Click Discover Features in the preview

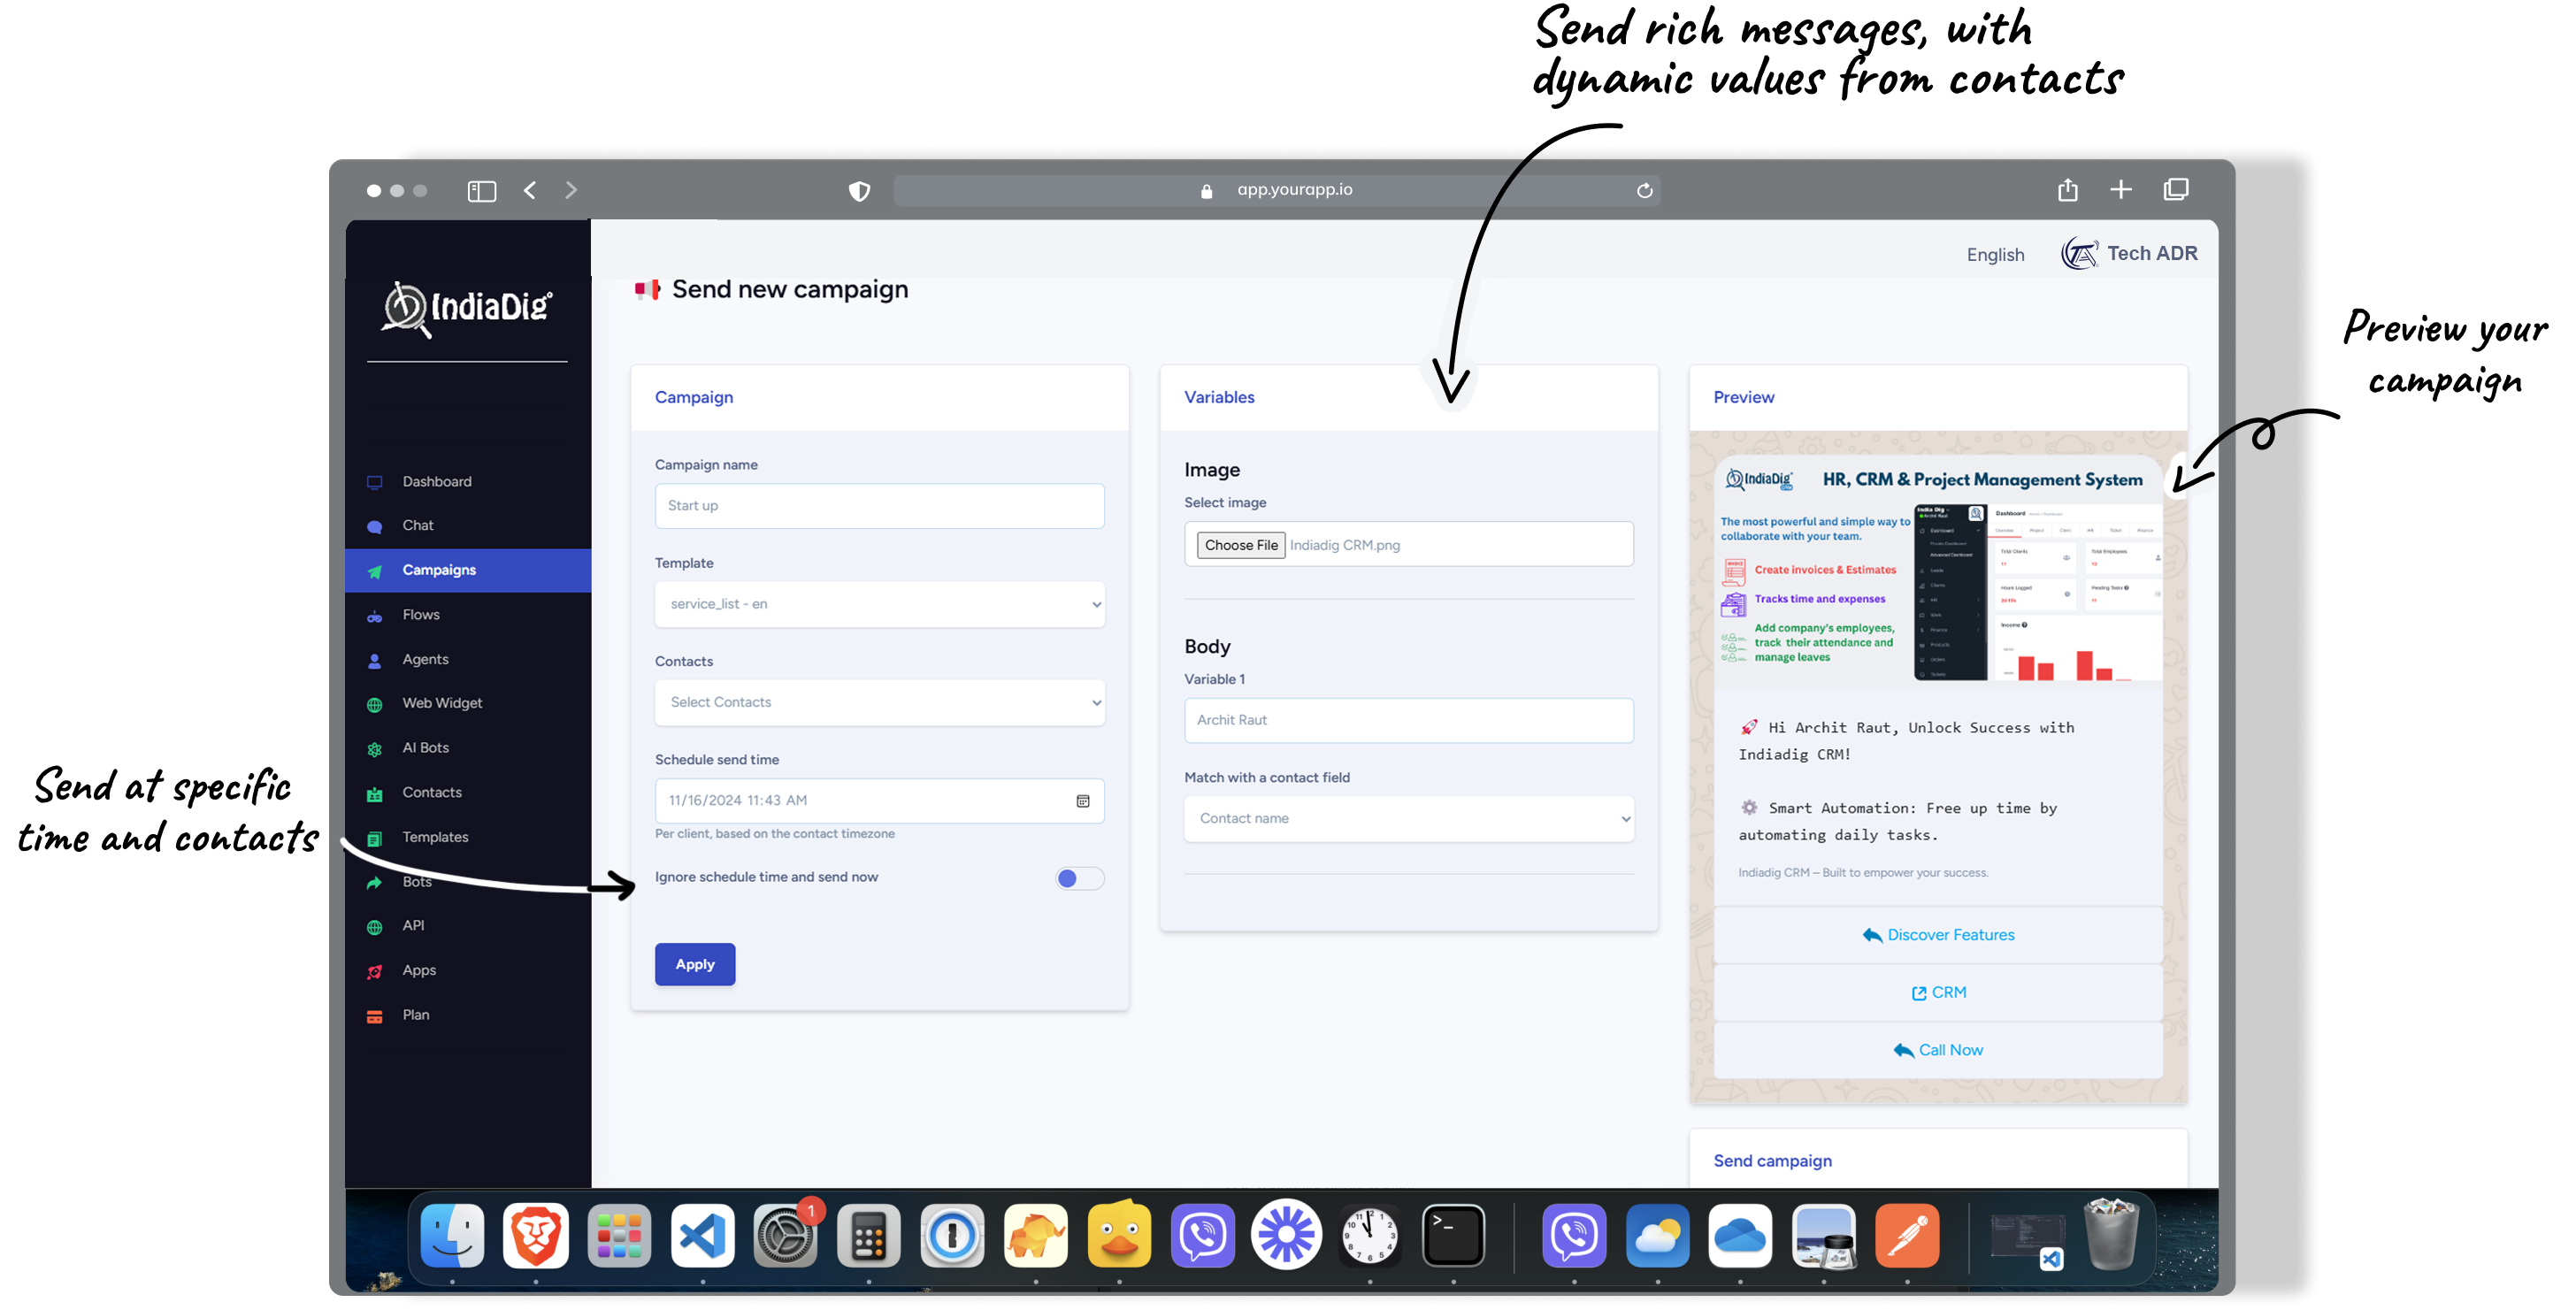point(1938,935)
